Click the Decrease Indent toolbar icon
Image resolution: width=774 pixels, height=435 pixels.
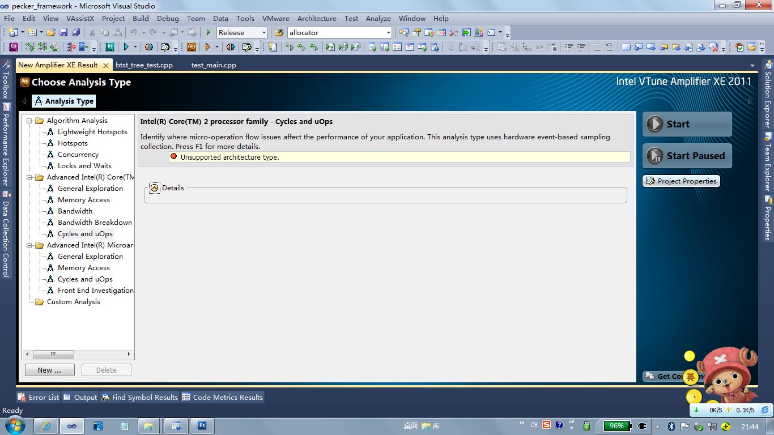pos(568,47)
